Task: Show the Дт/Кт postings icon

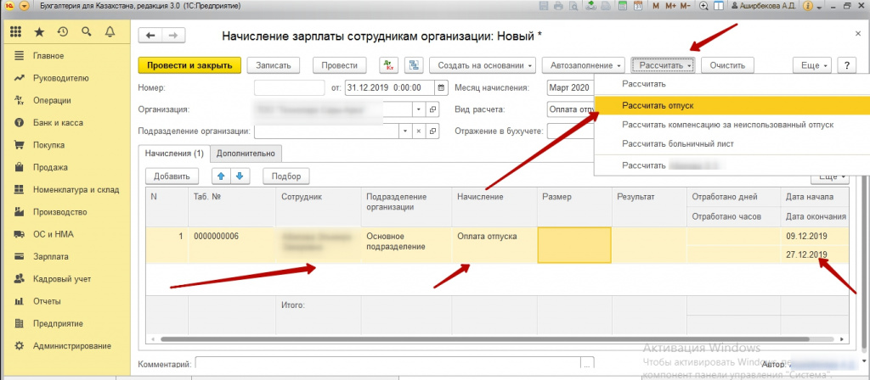Action: 388,65
